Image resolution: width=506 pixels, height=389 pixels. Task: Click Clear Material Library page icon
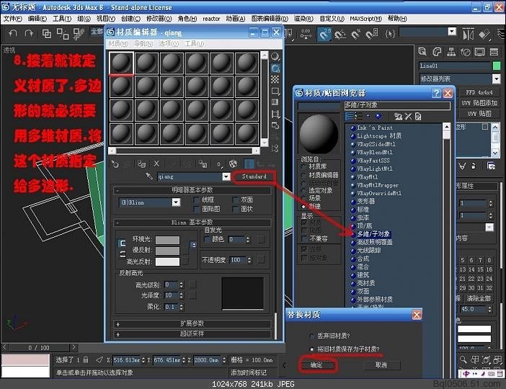point(418,117)
